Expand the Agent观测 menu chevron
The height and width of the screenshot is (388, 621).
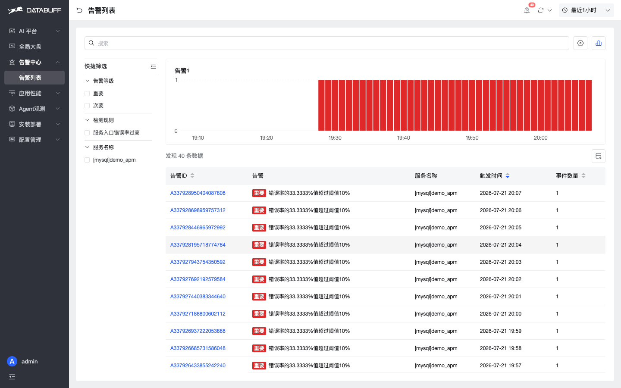coord(58,109)
